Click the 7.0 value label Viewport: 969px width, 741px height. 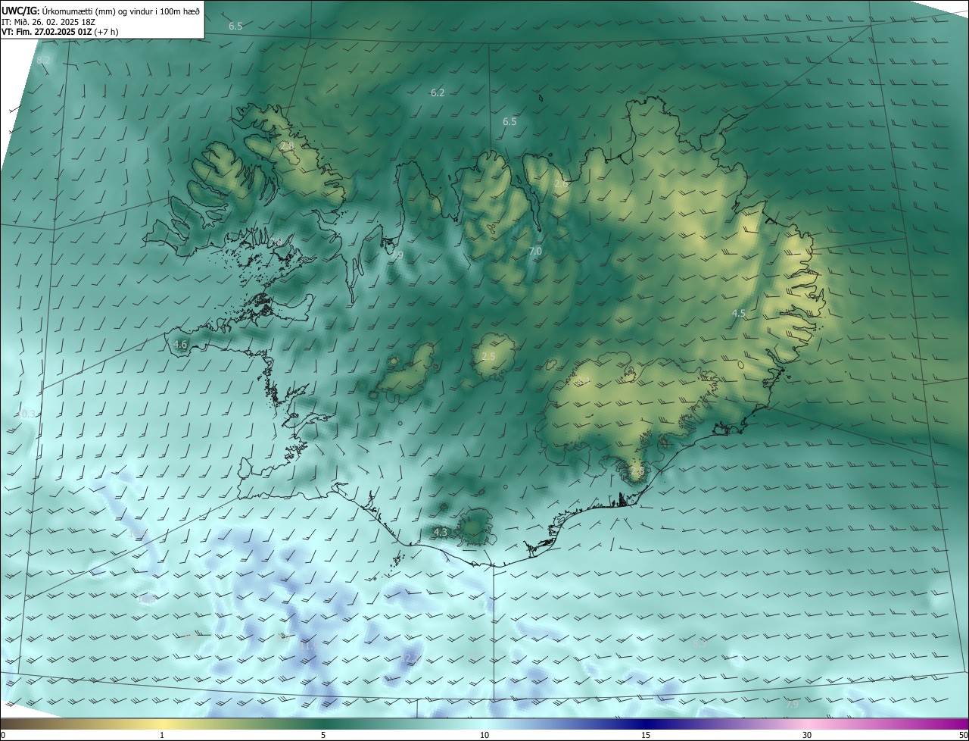tap(535, 251)
